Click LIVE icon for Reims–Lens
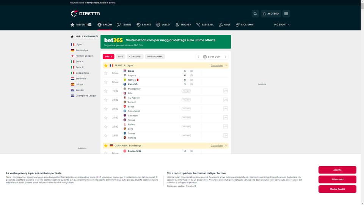364x205 pixels. tap(225, 127)
